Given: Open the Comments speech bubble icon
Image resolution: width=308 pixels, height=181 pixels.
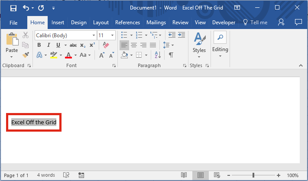Looking at the screenshot, I should (x=298, y=22).
